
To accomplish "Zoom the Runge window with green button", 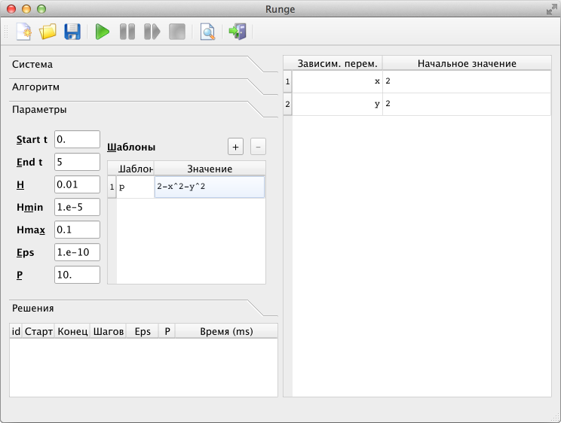I will [x=41, y=9].
